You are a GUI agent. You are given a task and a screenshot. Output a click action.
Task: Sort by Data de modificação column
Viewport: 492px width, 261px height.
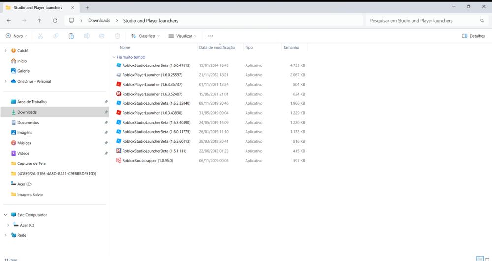(217, 47)
